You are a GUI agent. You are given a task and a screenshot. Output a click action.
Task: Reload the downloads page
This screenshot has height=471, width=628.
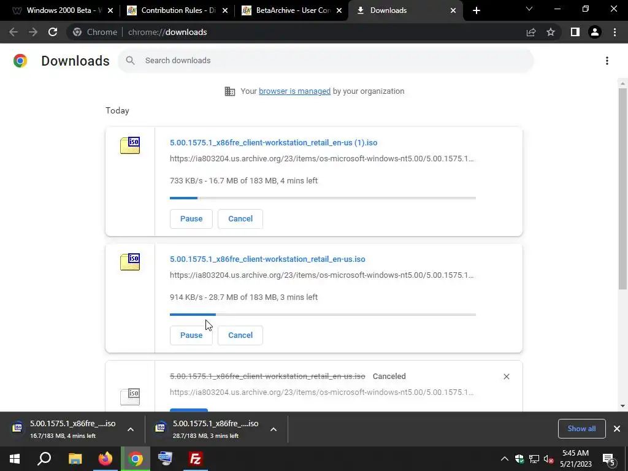click(53, 32)
